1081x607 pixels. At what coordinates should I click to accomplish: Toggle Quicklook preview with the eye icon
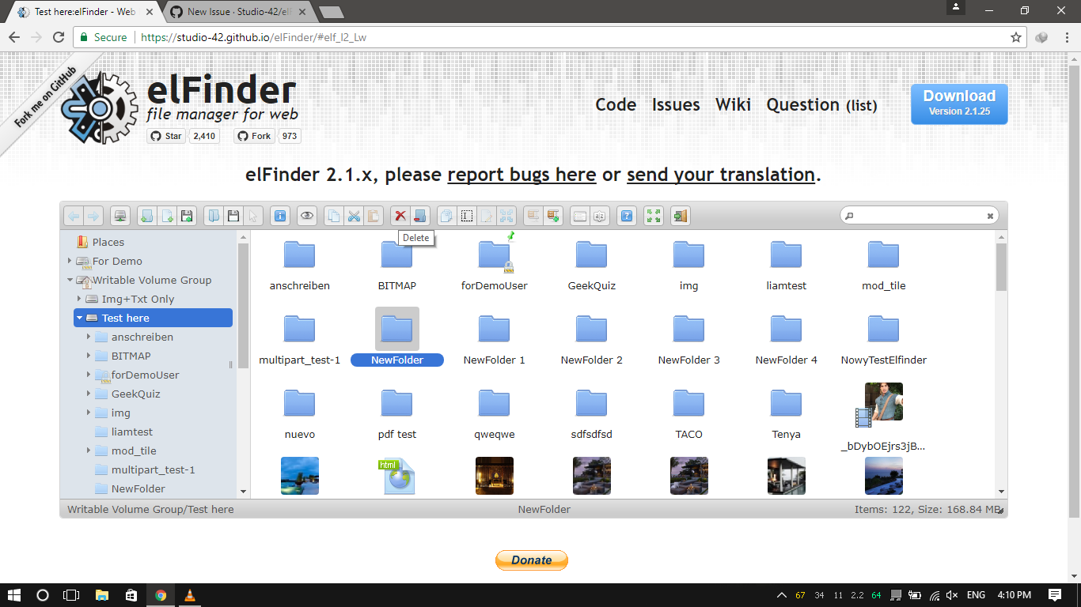(307, 215)
